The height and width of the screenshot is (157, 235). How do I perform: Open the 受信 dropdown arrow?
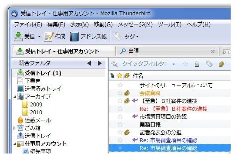40,37
